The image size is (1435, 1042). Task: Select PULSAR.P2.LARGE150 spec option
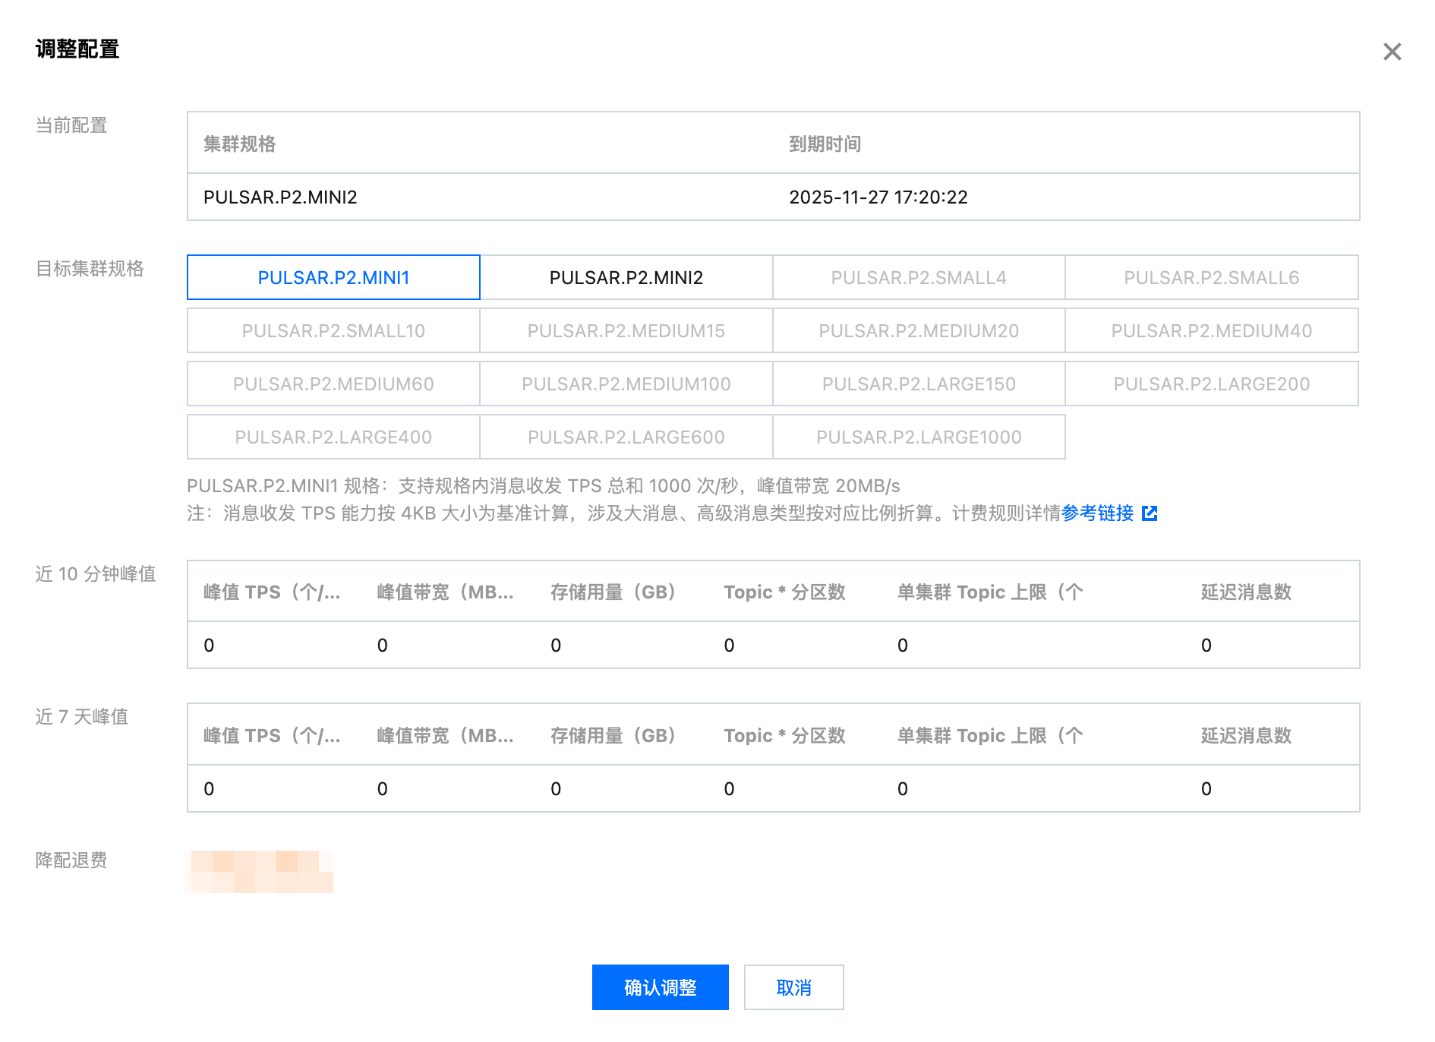point(919,384)
